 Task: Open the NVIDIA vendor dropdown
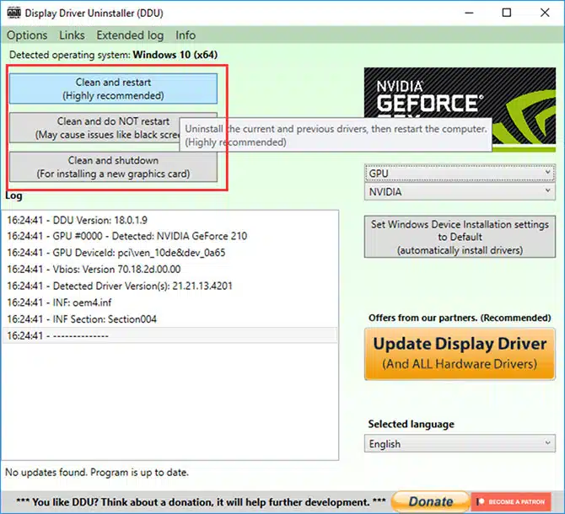(460, 191)
